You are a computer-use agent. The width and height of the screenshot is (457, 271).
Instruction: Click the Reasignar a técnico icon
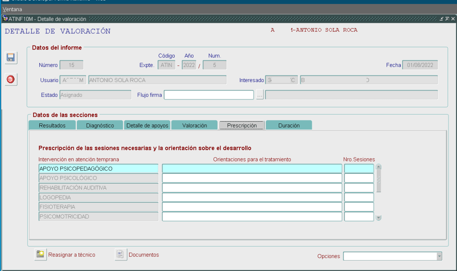(x=41, y=254)
